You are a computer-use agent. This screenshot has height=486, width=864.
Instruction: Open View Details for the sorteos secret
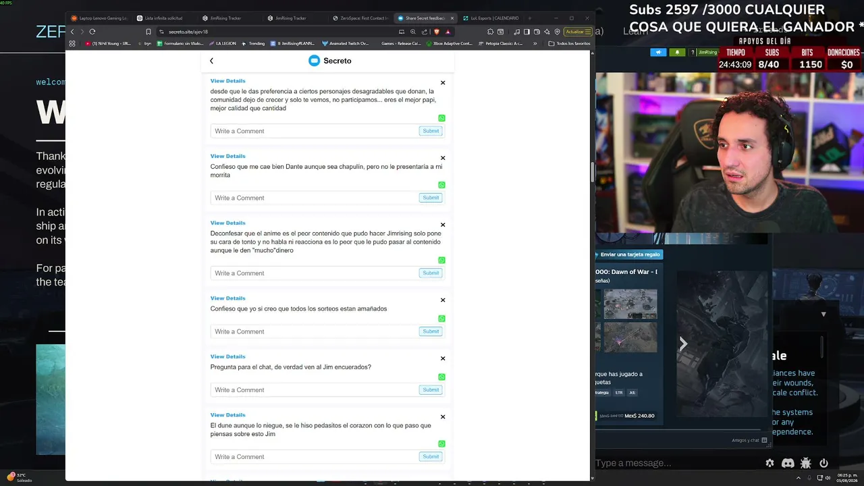227,298
